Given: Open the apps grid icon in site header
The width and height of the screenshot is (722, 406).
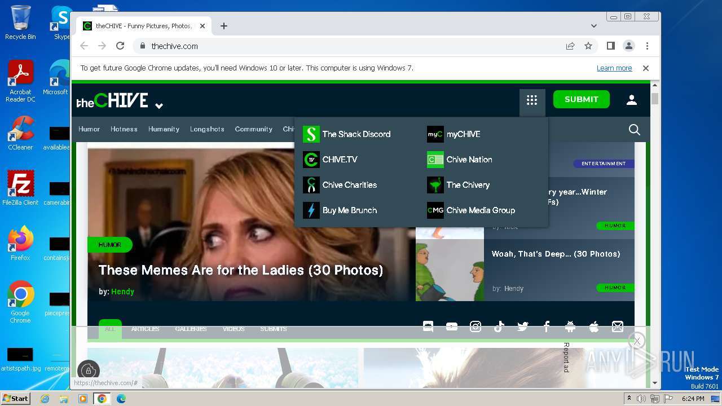Looking at the screenshot, I should pos(532,100).
